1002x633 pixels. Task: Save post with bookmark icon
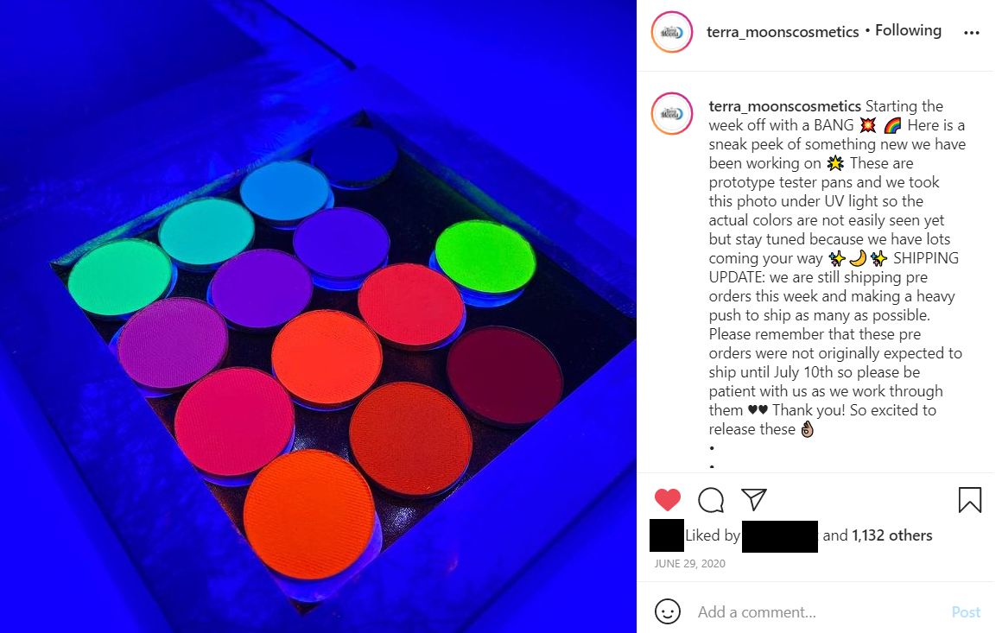click(969, 500)
